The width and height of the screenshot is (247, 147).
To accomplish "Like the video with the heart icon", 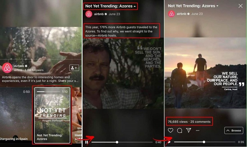I will coord(171,130).
